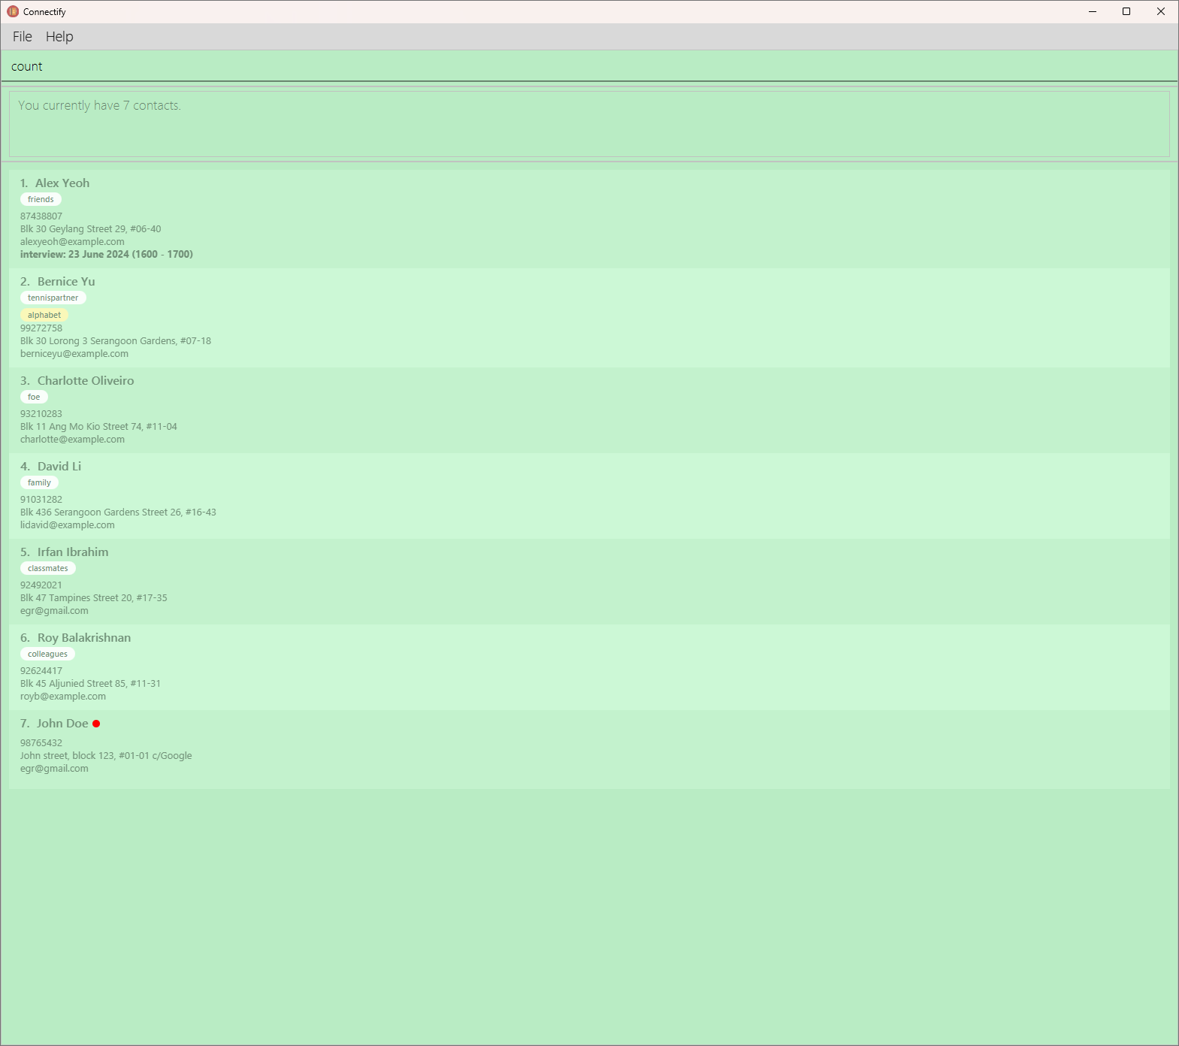Viewport: 1179px width, 1046px height.
Task: Click address Blk 30 Geylang Street 29
Action: 90,229
